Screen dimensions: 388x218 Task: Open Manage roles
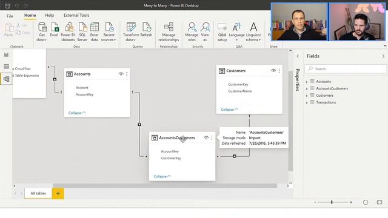pyautogui.click(x=192, y=31)
